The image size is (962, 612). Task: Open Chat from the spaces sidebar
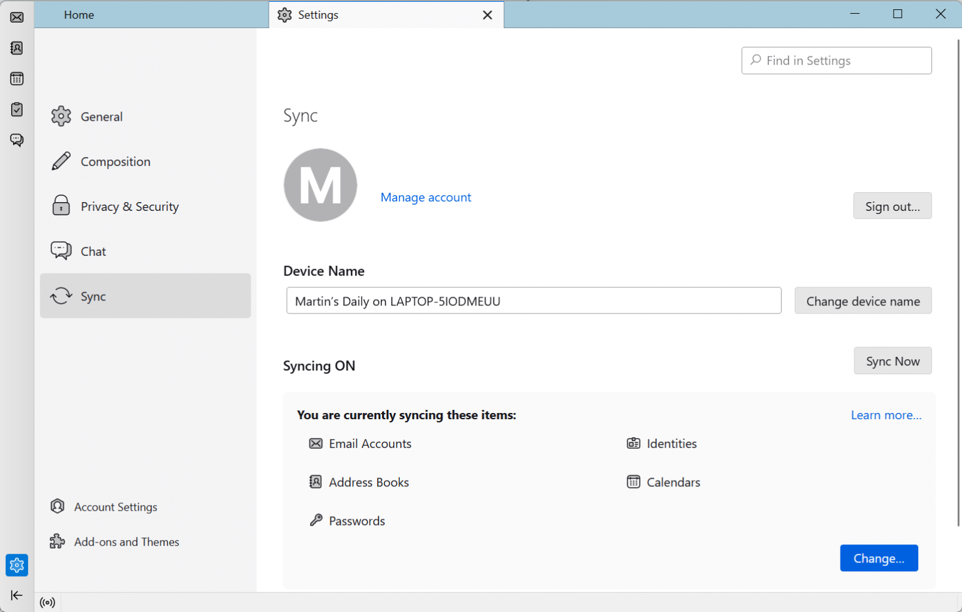coord(16,140)
